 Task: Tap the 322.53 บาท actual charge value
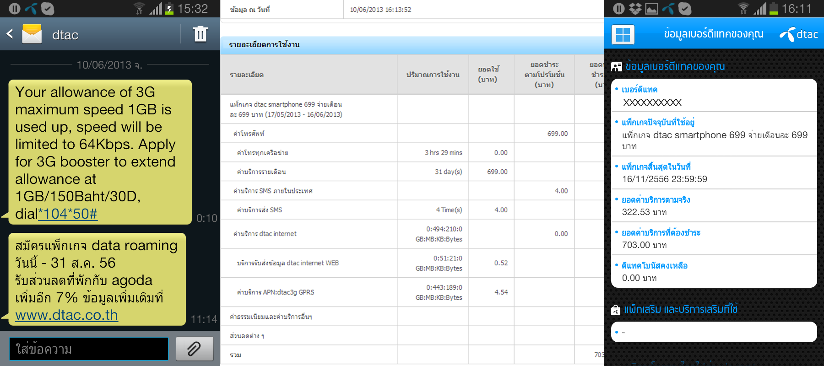[x=644, y=212]
